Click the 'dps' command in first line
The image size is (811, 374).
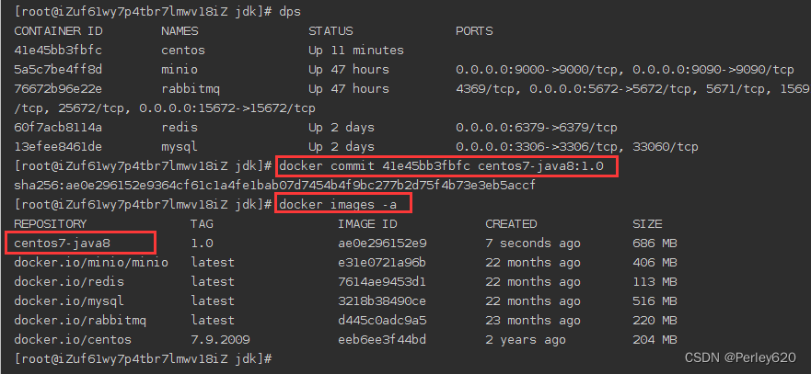coord(290,12)
